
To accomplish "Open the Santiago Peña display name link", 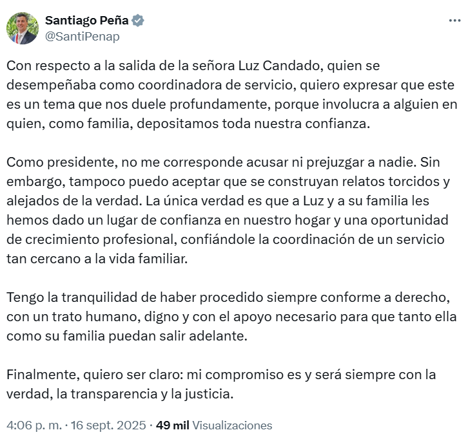I will point(86,21).
